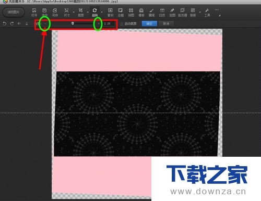The height and width of the screenshot is (201, 261).
Task: Expand the Rotate tool dropdown arrow
Action: pos(102,12)
